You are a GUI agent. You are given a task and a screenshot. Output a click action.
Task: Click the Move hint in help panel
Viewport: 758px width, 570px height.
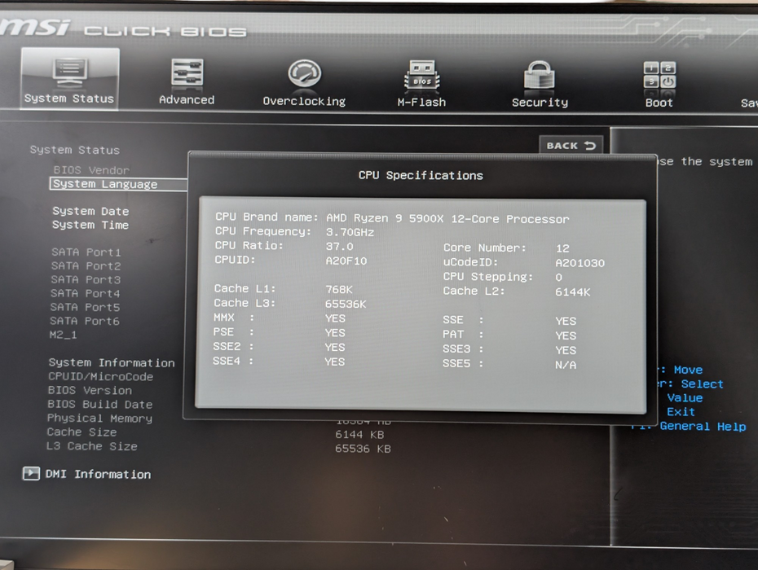pyautogui.click(x=689, y=370)
